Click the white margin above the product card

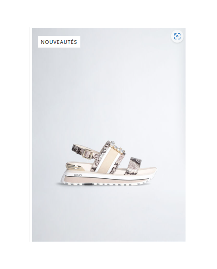(108, 13)
